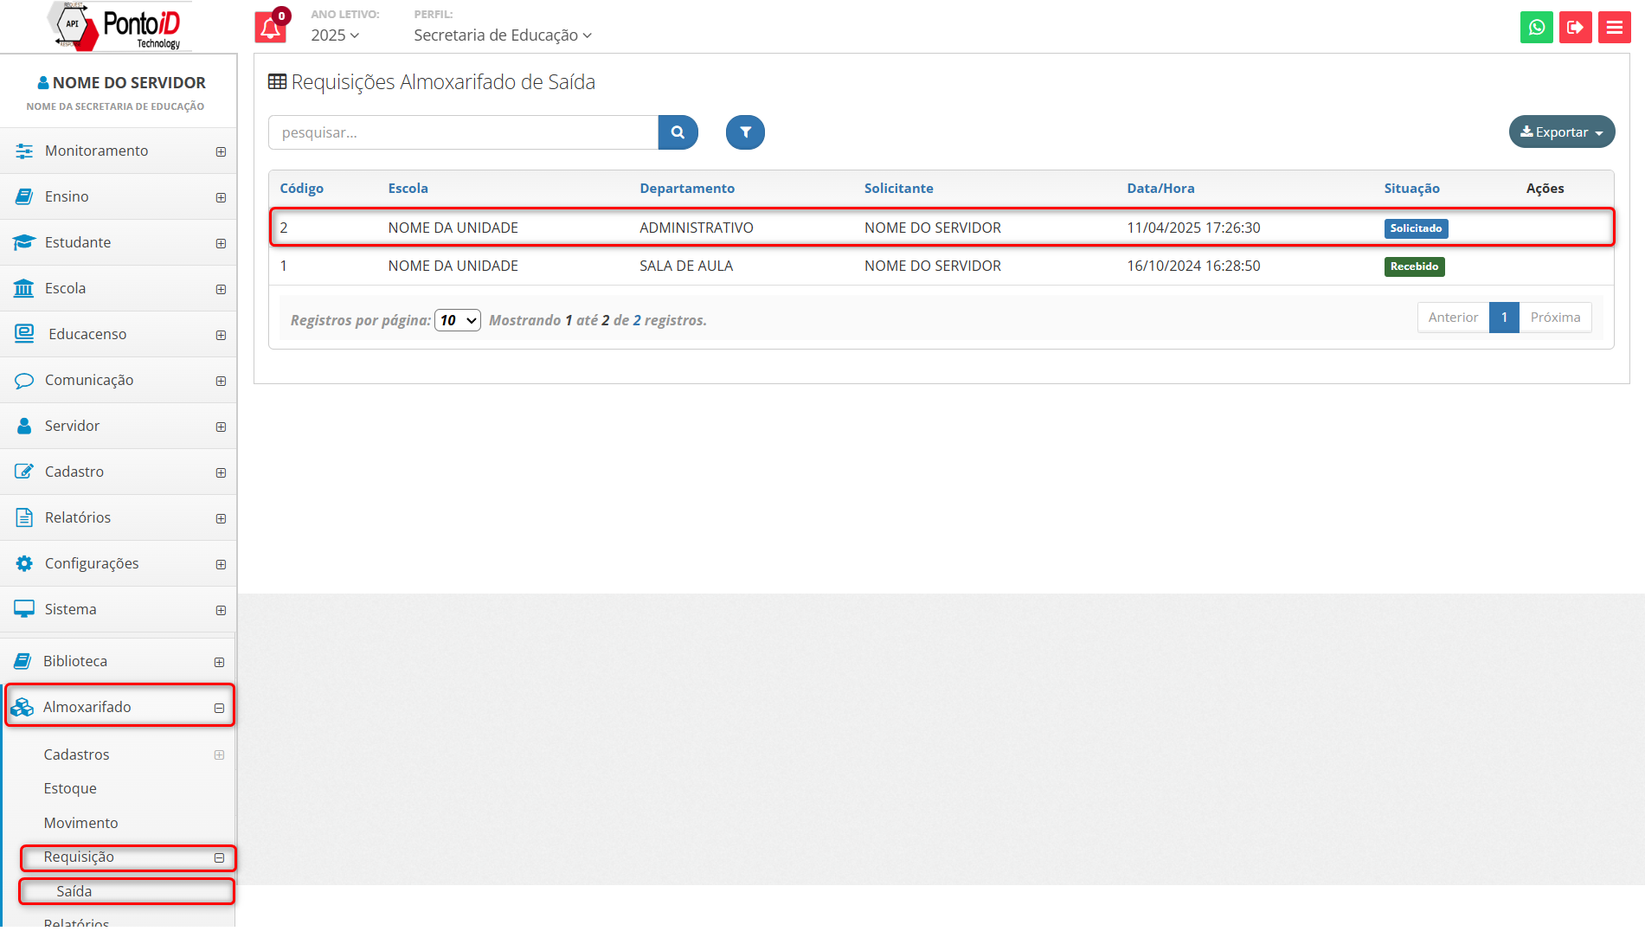The width and height of the screenshot is (1645, 931).
Task: Open the Estoque submenu item
Action: tap(70, 788)
